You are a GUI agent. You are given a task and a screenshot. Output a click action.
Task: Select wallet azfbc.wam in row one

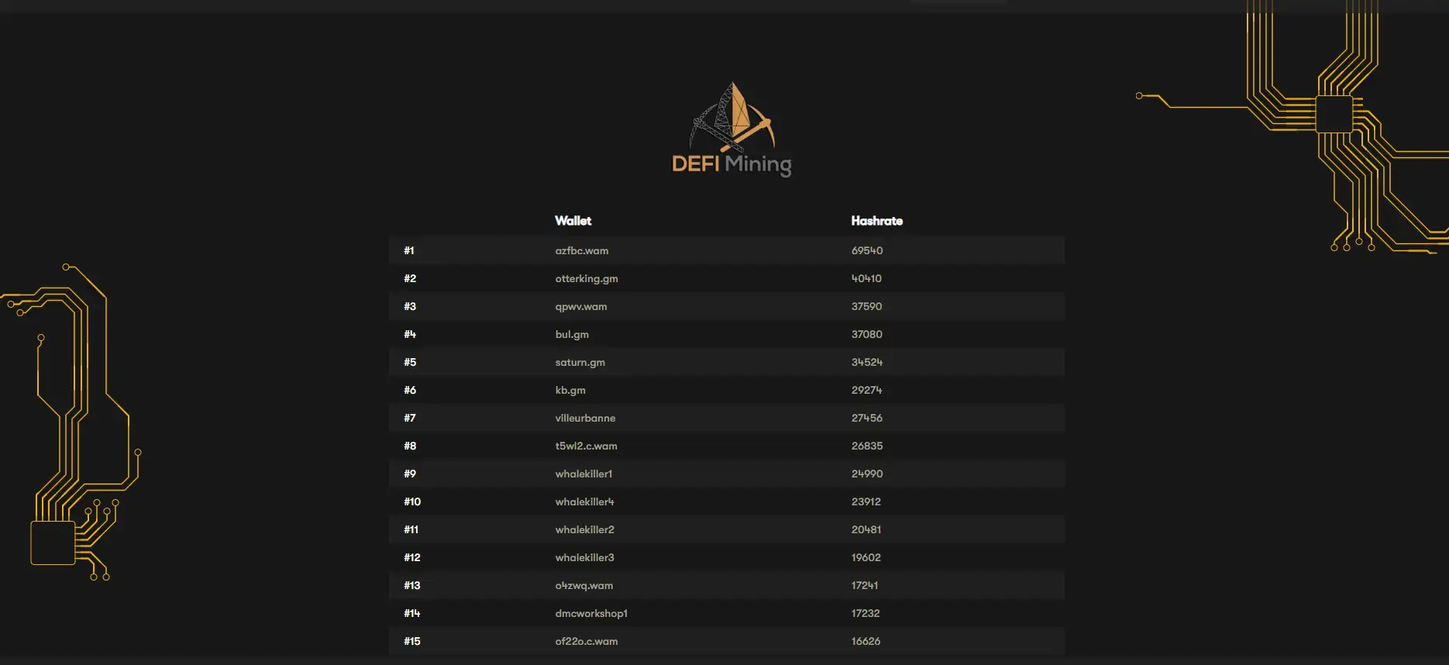[581, 250]
